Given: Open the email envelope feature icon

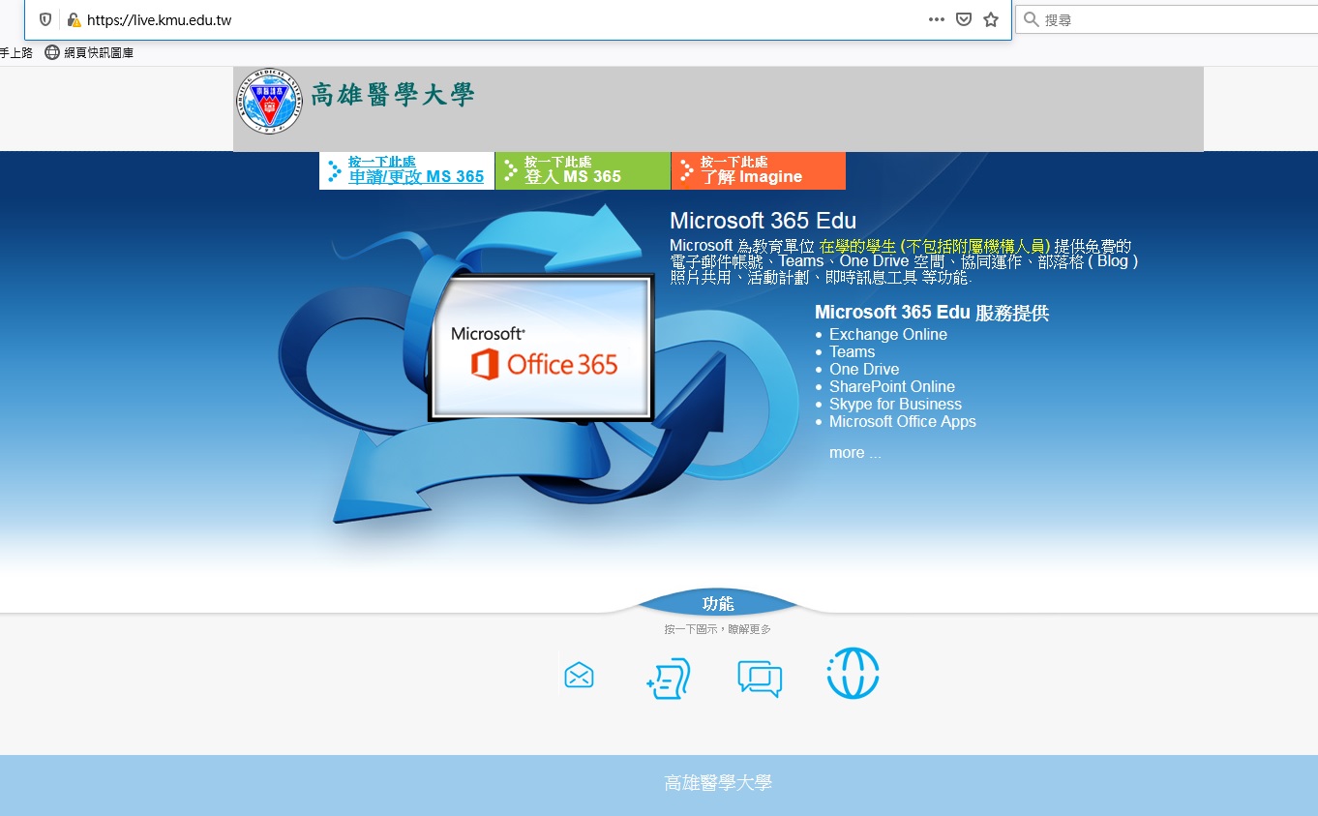Looking at the screenshot, I should click(579, 675).
